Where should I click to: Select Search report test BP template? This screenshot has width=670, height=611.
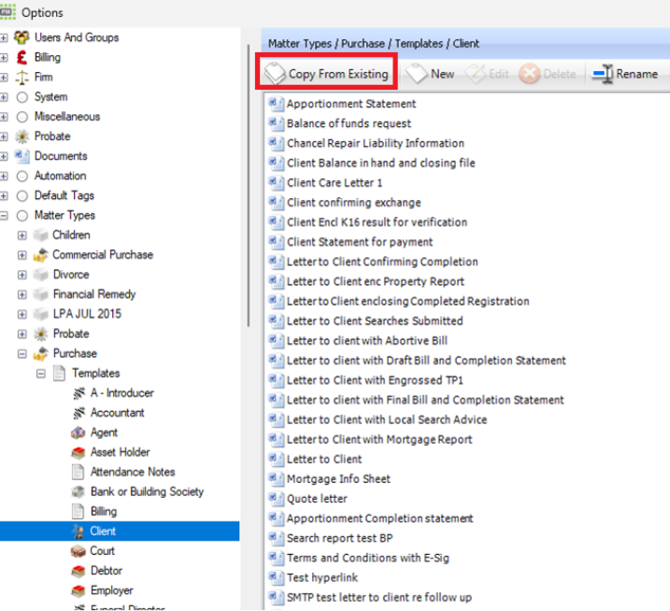tap(340, 538)
